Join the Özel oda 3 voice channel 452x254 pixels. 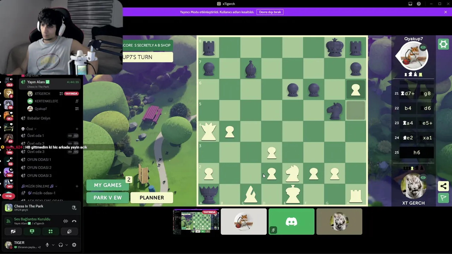click(50, 152)
